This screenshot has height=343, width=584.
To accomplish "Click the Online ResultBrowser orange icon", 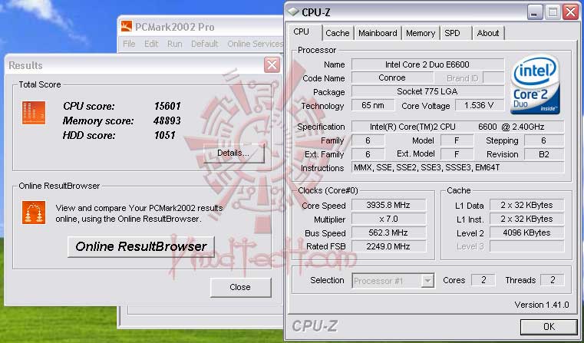I will click(x=34, y=213).
